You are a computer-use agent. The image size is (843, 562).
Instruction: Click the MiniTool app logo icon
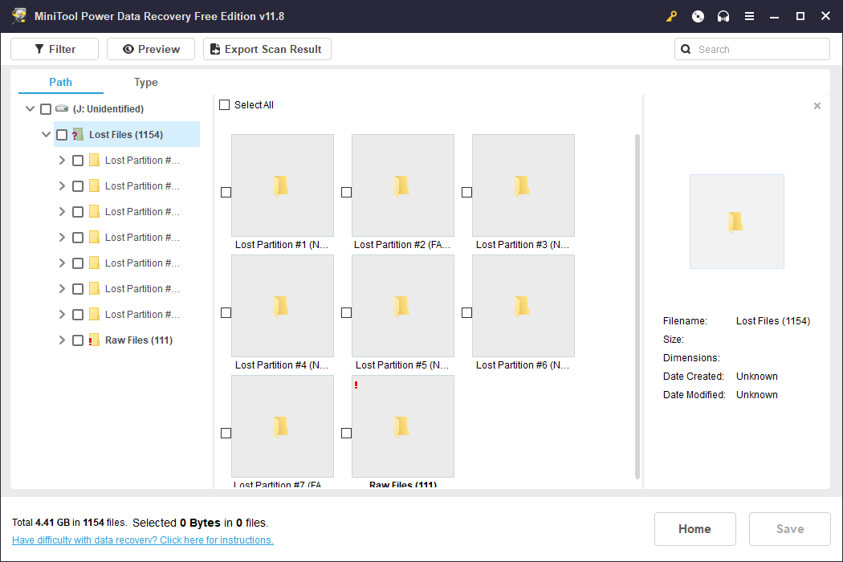pyautogui.click(x=18, y=15)
